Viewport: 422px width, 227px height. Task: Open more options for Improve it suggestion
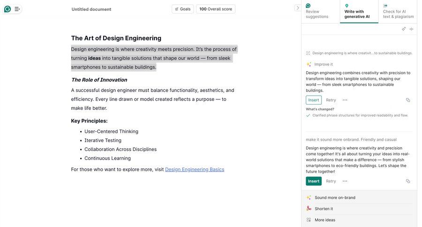[x=345, y=100]
